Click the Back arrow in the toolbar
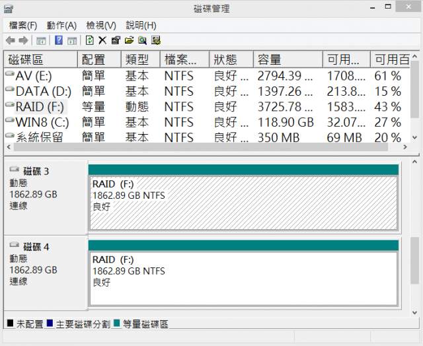The height and width of the screenshot is (346, 423). (10, 40)
